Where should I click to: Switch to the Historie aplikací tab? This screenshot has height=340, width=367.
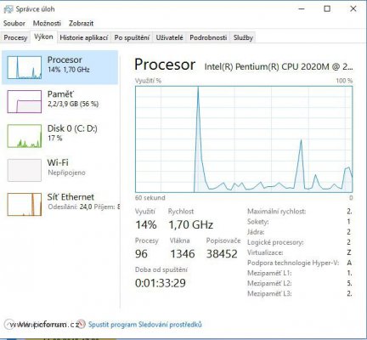(84, 37)
